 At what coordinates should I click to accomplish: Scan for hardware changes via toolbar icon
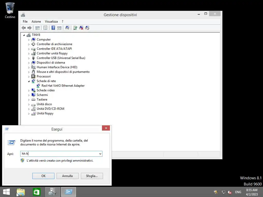pos(67,28)
